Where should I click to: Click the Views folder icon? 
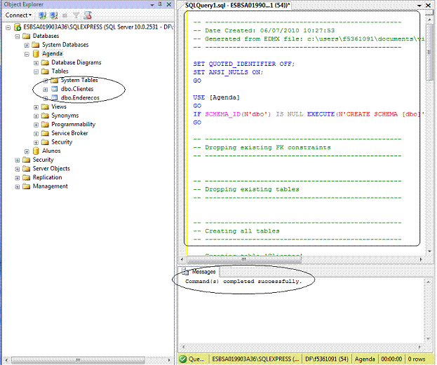[x=45, y=106]
